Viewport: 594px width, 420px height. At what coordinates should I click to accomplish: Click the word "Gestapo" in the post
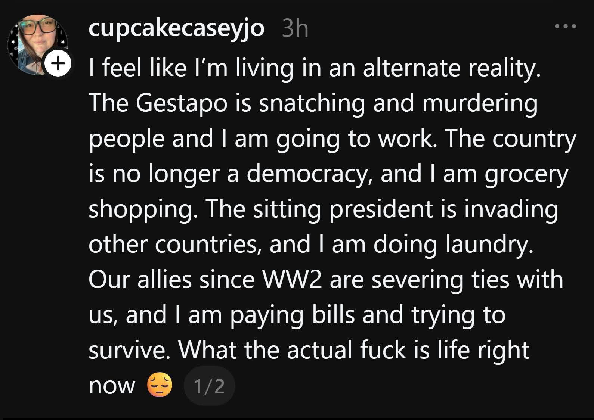click(182, 103)
